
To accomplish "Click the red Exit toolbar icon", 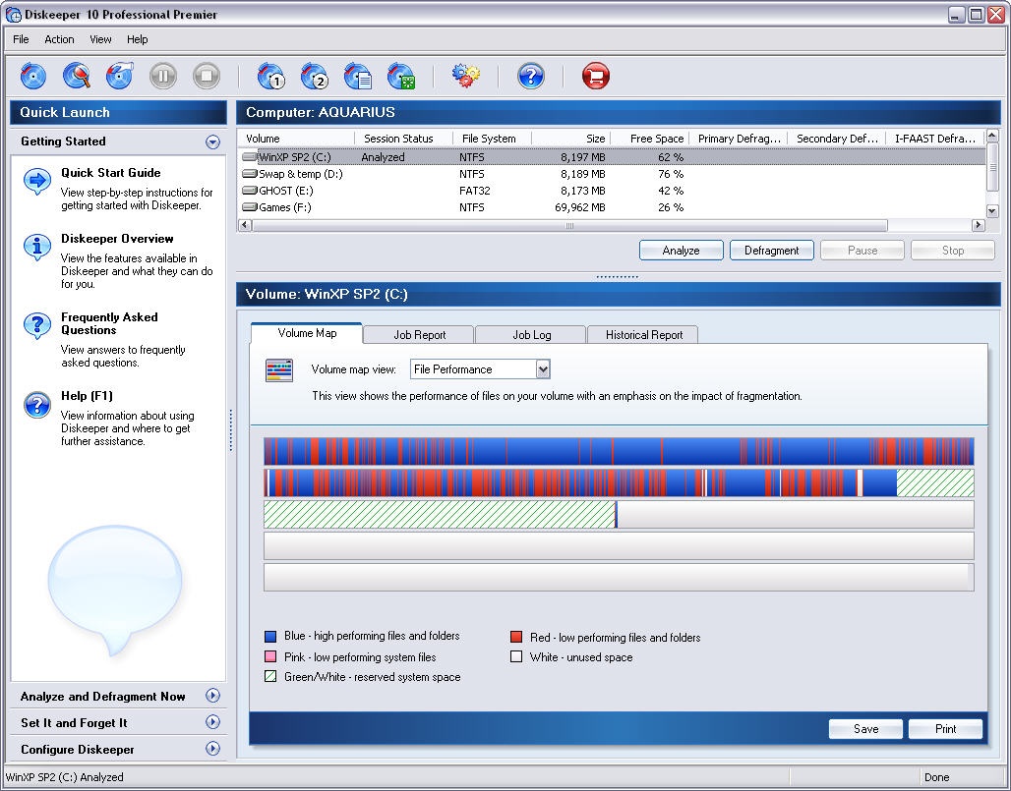I will coord(595,76).
